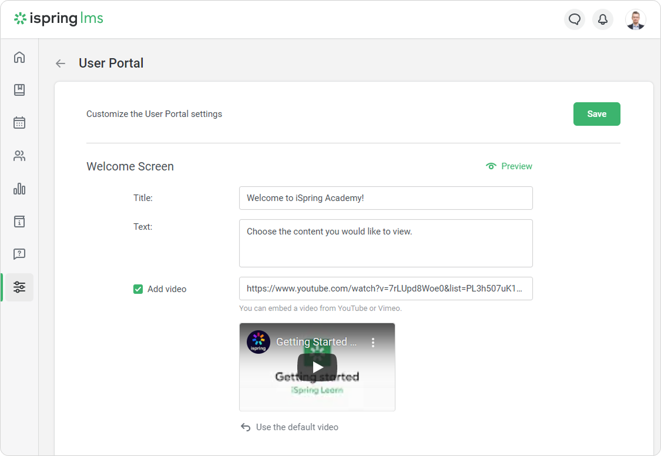Open the notifications bell icon

pyautogui.click(x=603, y=19)
